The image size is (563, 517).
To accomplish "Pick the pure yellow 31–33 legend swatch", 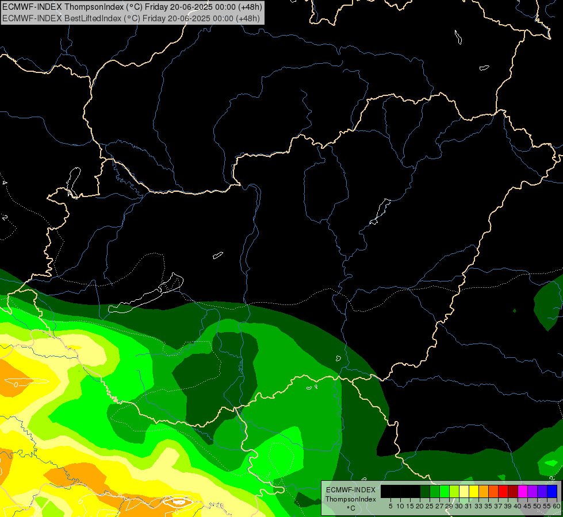I will point(474,491).
